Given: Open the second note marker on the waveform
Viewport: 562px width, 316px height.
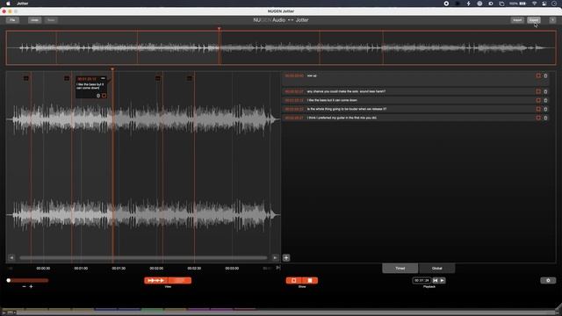Looking at the screenshot, I should (67, 78).
